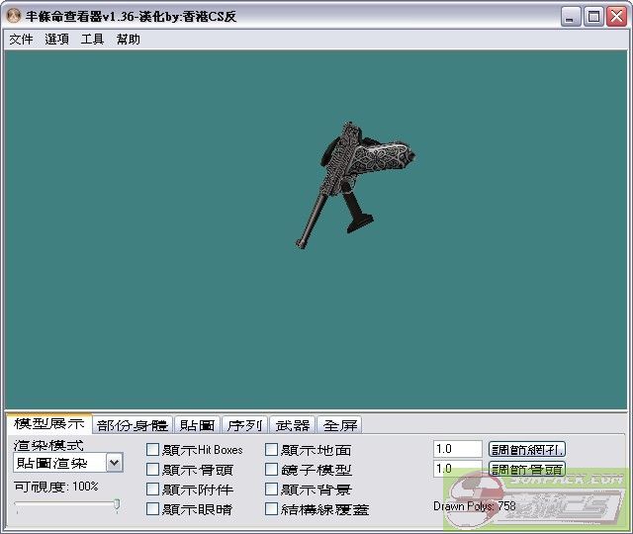Click the 調節網孔 button
Image resolution: width=633 pixels, height=534 pixels.
(x=527, y=449)
